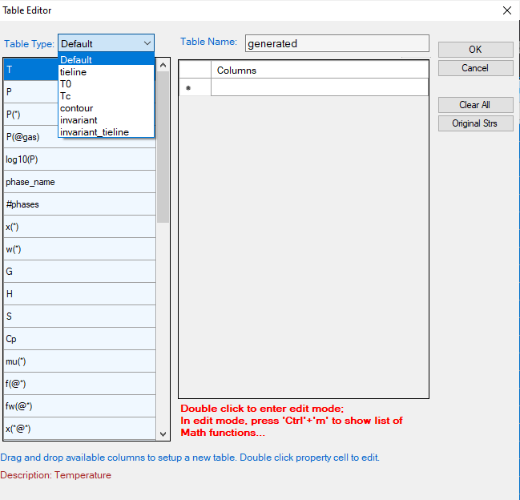Select the 'phase_name' property row

(79, 182)
